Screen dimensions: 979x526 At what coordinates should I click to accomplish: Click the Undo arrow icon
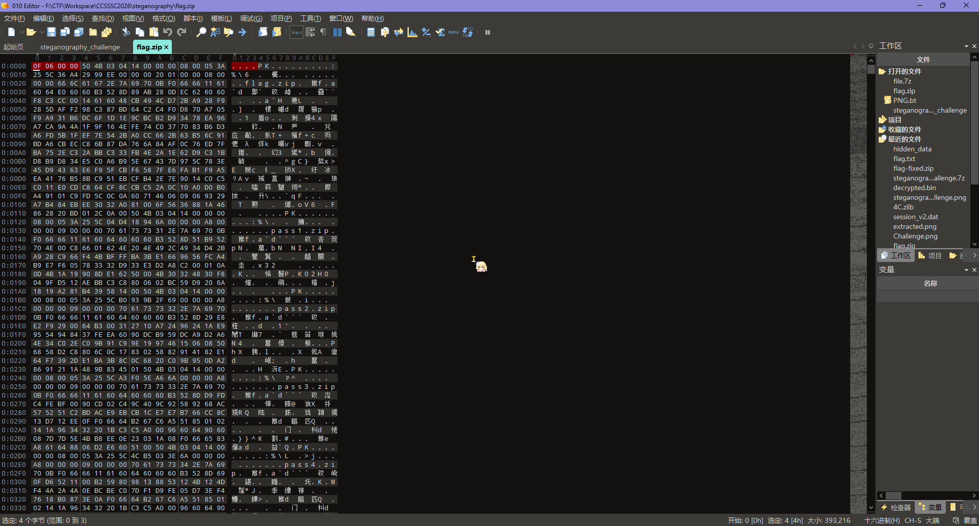[x=167, y=32]
